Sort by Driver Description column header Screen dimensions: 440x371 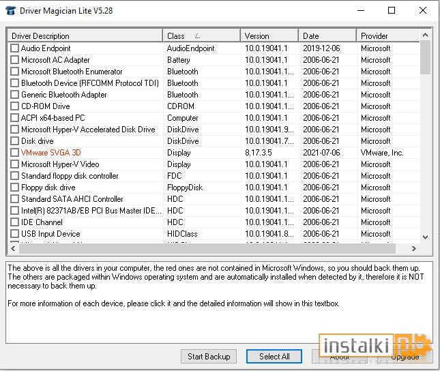pos(85,36)
